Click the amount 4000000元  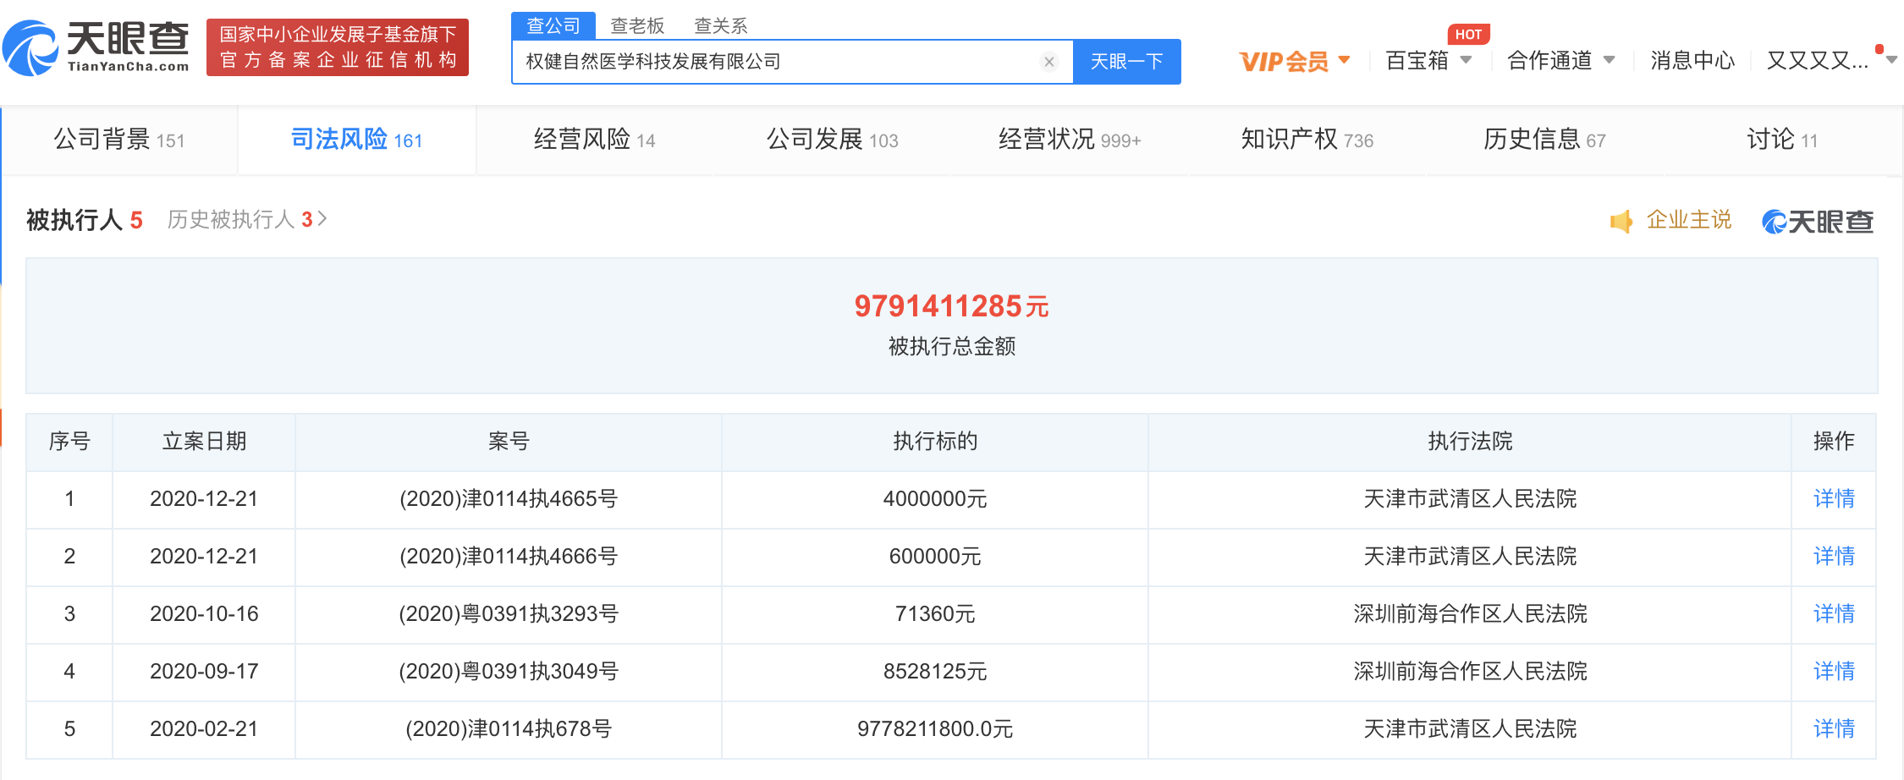tap(935, 499)
